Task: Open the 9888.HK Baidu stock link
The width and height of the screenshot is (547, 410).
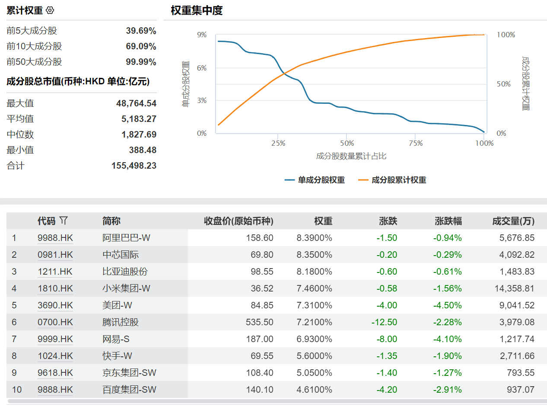Action: [55, 389]
